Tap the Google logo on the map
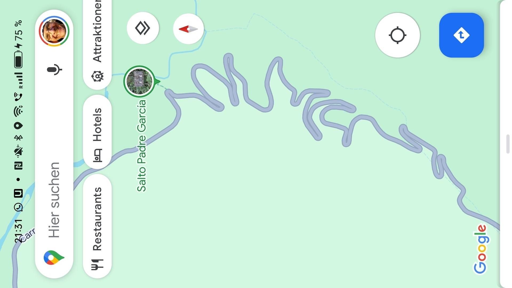The width and height of the screenshot is (512, 288). (480, 249)
